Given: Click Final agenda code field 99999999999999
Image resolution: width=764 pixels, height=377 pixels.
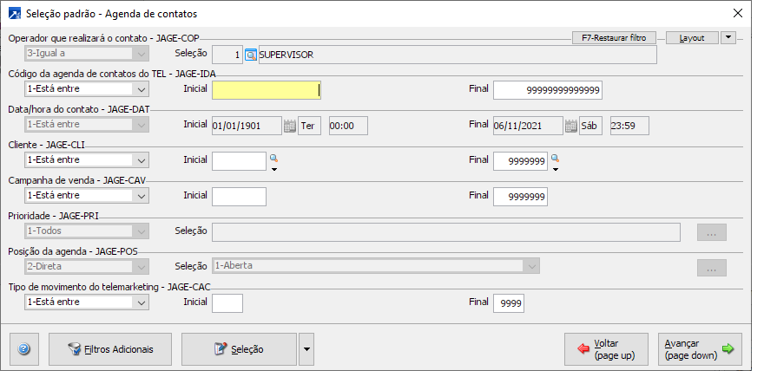Looking at the screenshot, I should tap(548, 90).
